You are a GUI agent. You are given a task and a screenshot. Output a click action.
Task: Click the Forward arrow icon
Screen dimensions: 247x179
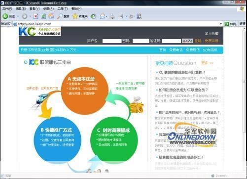click(25, 16)
